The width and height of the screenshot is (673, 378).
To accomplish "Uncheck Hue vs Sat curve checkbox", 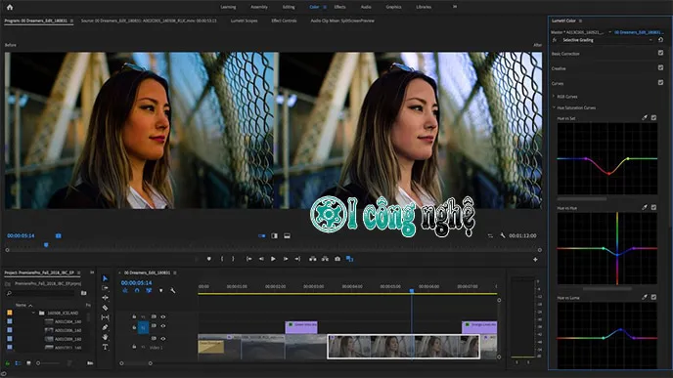I will point(653,117).
